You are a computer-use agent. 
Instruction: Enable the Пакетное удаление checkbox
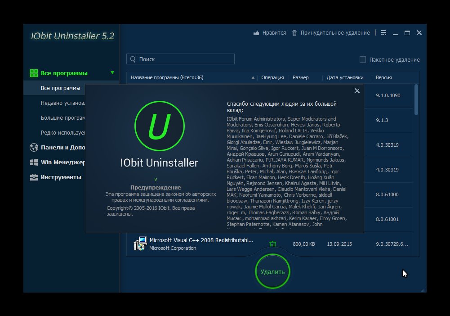point(363,59)
